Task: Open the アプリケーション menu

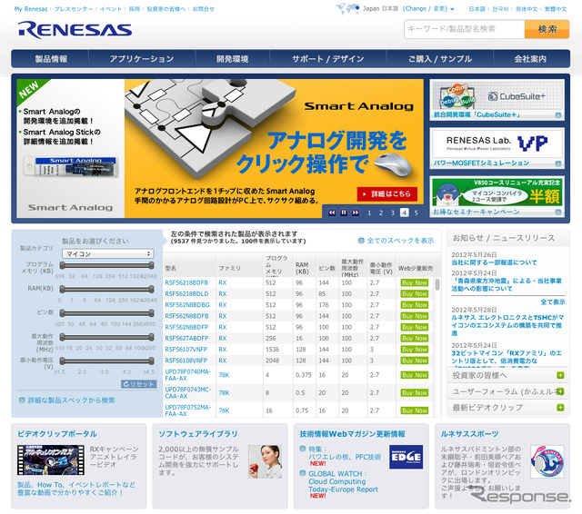Action: pos(142,59)
